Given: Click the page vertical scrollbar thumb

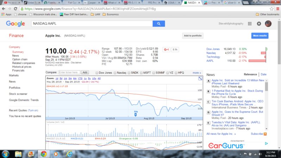Looking at the screenshot, I should 279,42.
